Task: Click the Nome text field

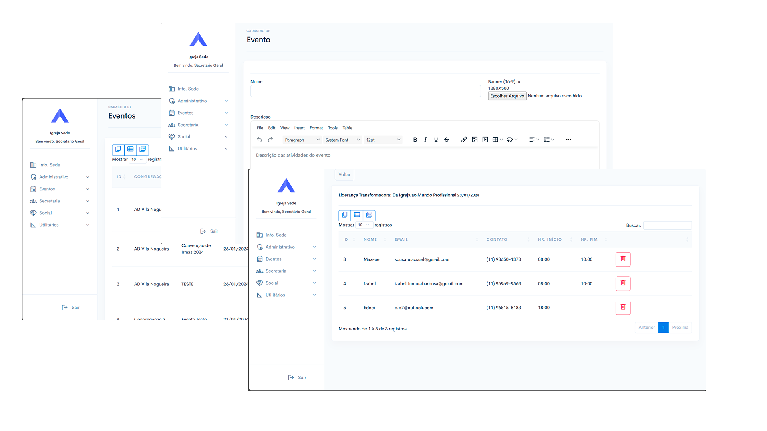Action: tap(365, 91)
